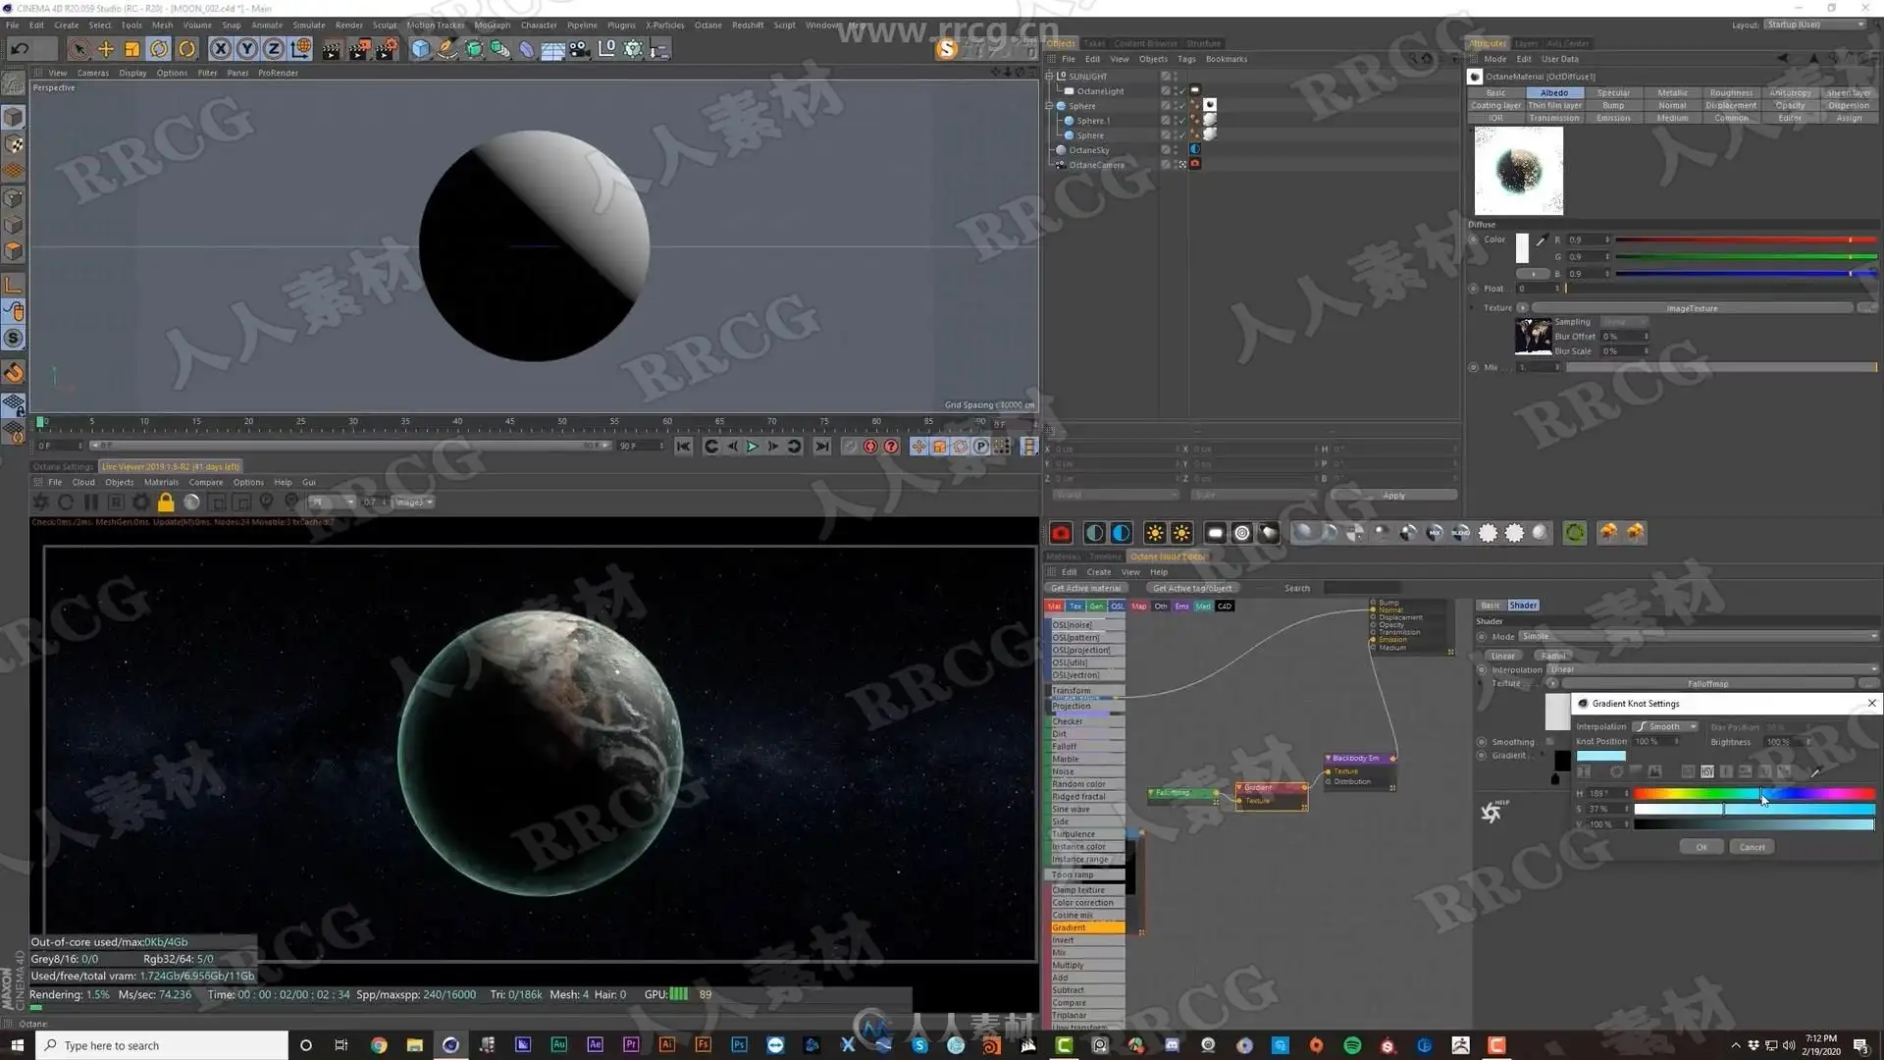Collapse the Blackbody Em node
This screenshot has height=1060, width=1884.
1328,759
